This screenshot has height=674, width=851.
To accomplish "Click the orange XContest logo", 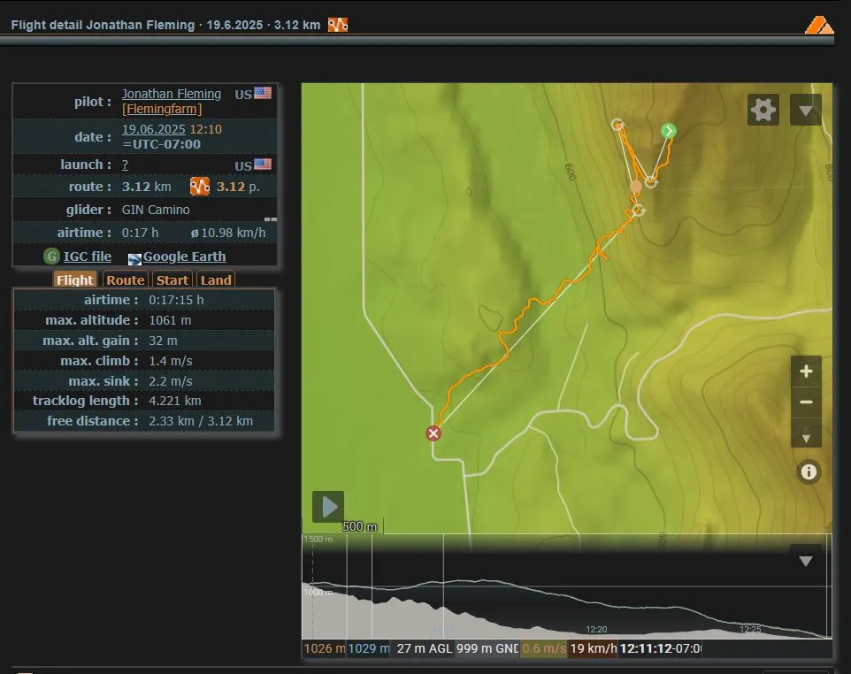I will click(819, 25).
